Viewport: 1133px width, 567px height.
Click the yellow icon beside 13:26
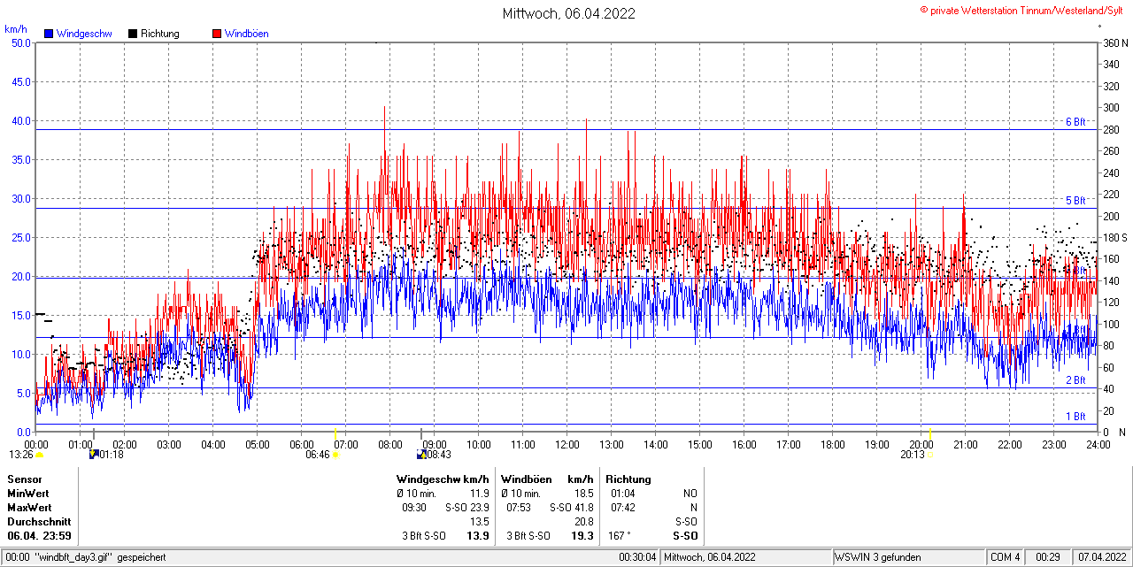pos(40,455)
